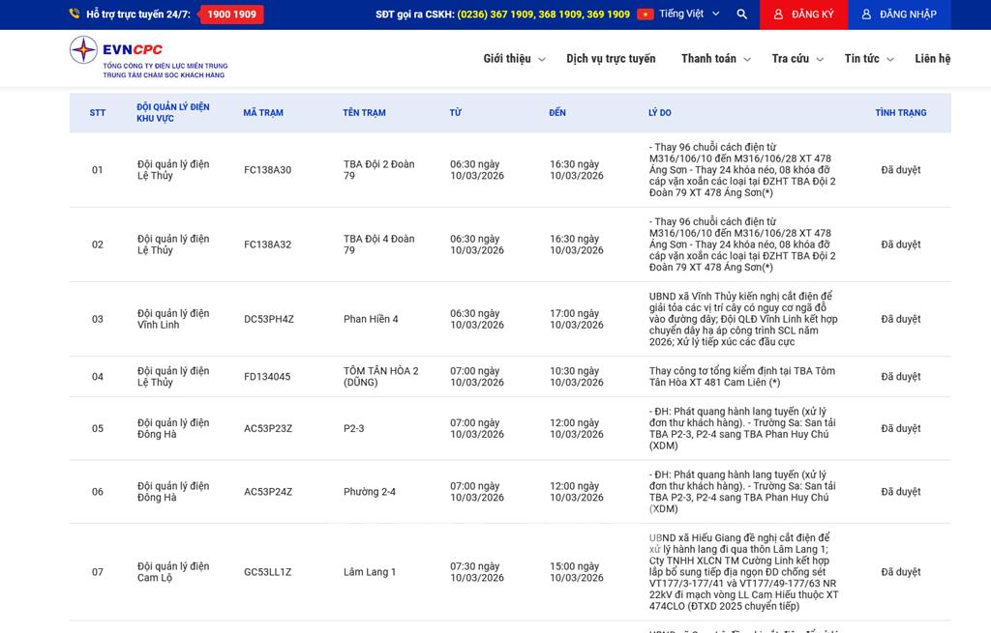Open the Liên hệ page
Viewport: 991px width, 633px height.
[x=932, y=59]
